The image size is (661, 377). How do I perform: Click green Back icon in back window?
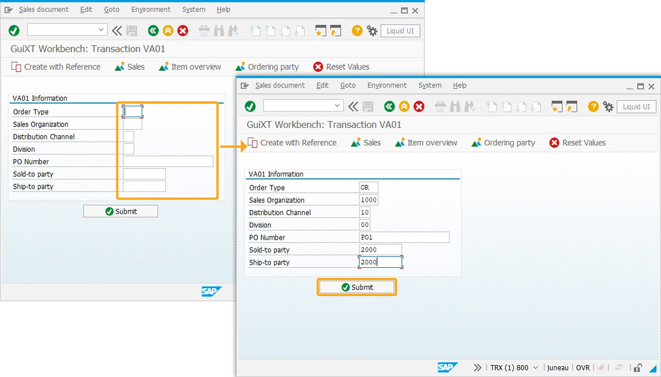[153, 31]
